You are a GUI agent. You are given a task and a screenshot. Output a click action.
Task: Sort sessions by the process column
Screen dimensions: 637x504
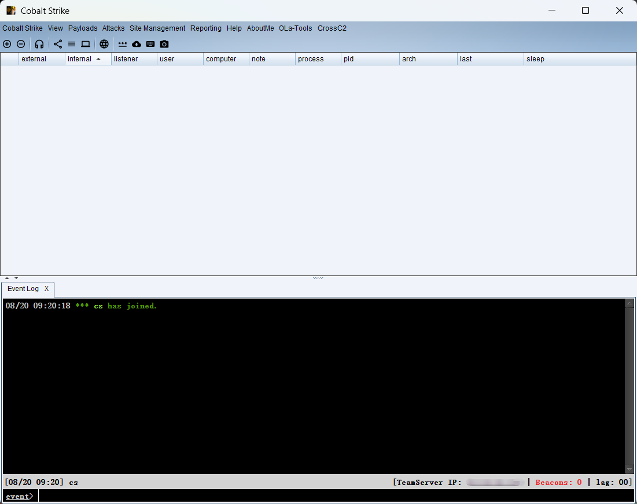click(x=318, y=59)
